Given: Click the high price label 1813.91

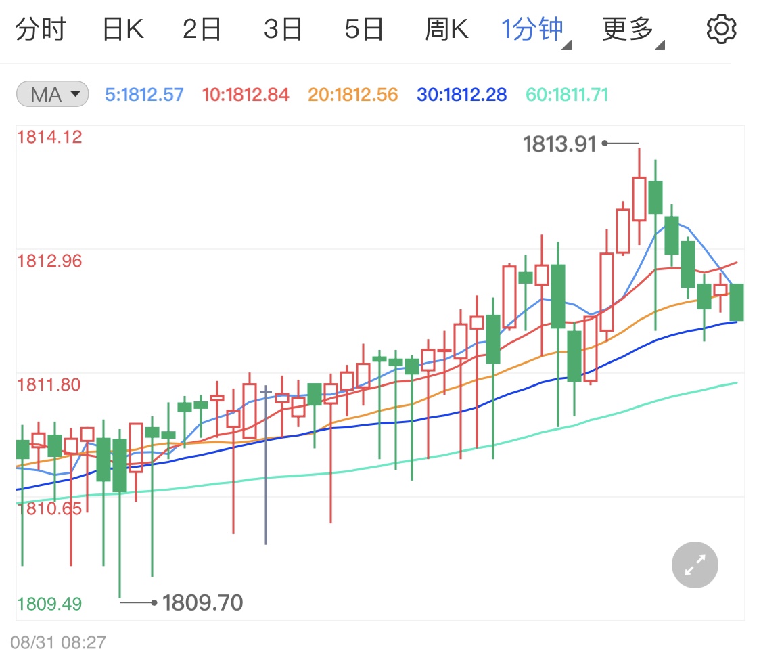Looking at the screenshot, I should [x=559, y=144].
